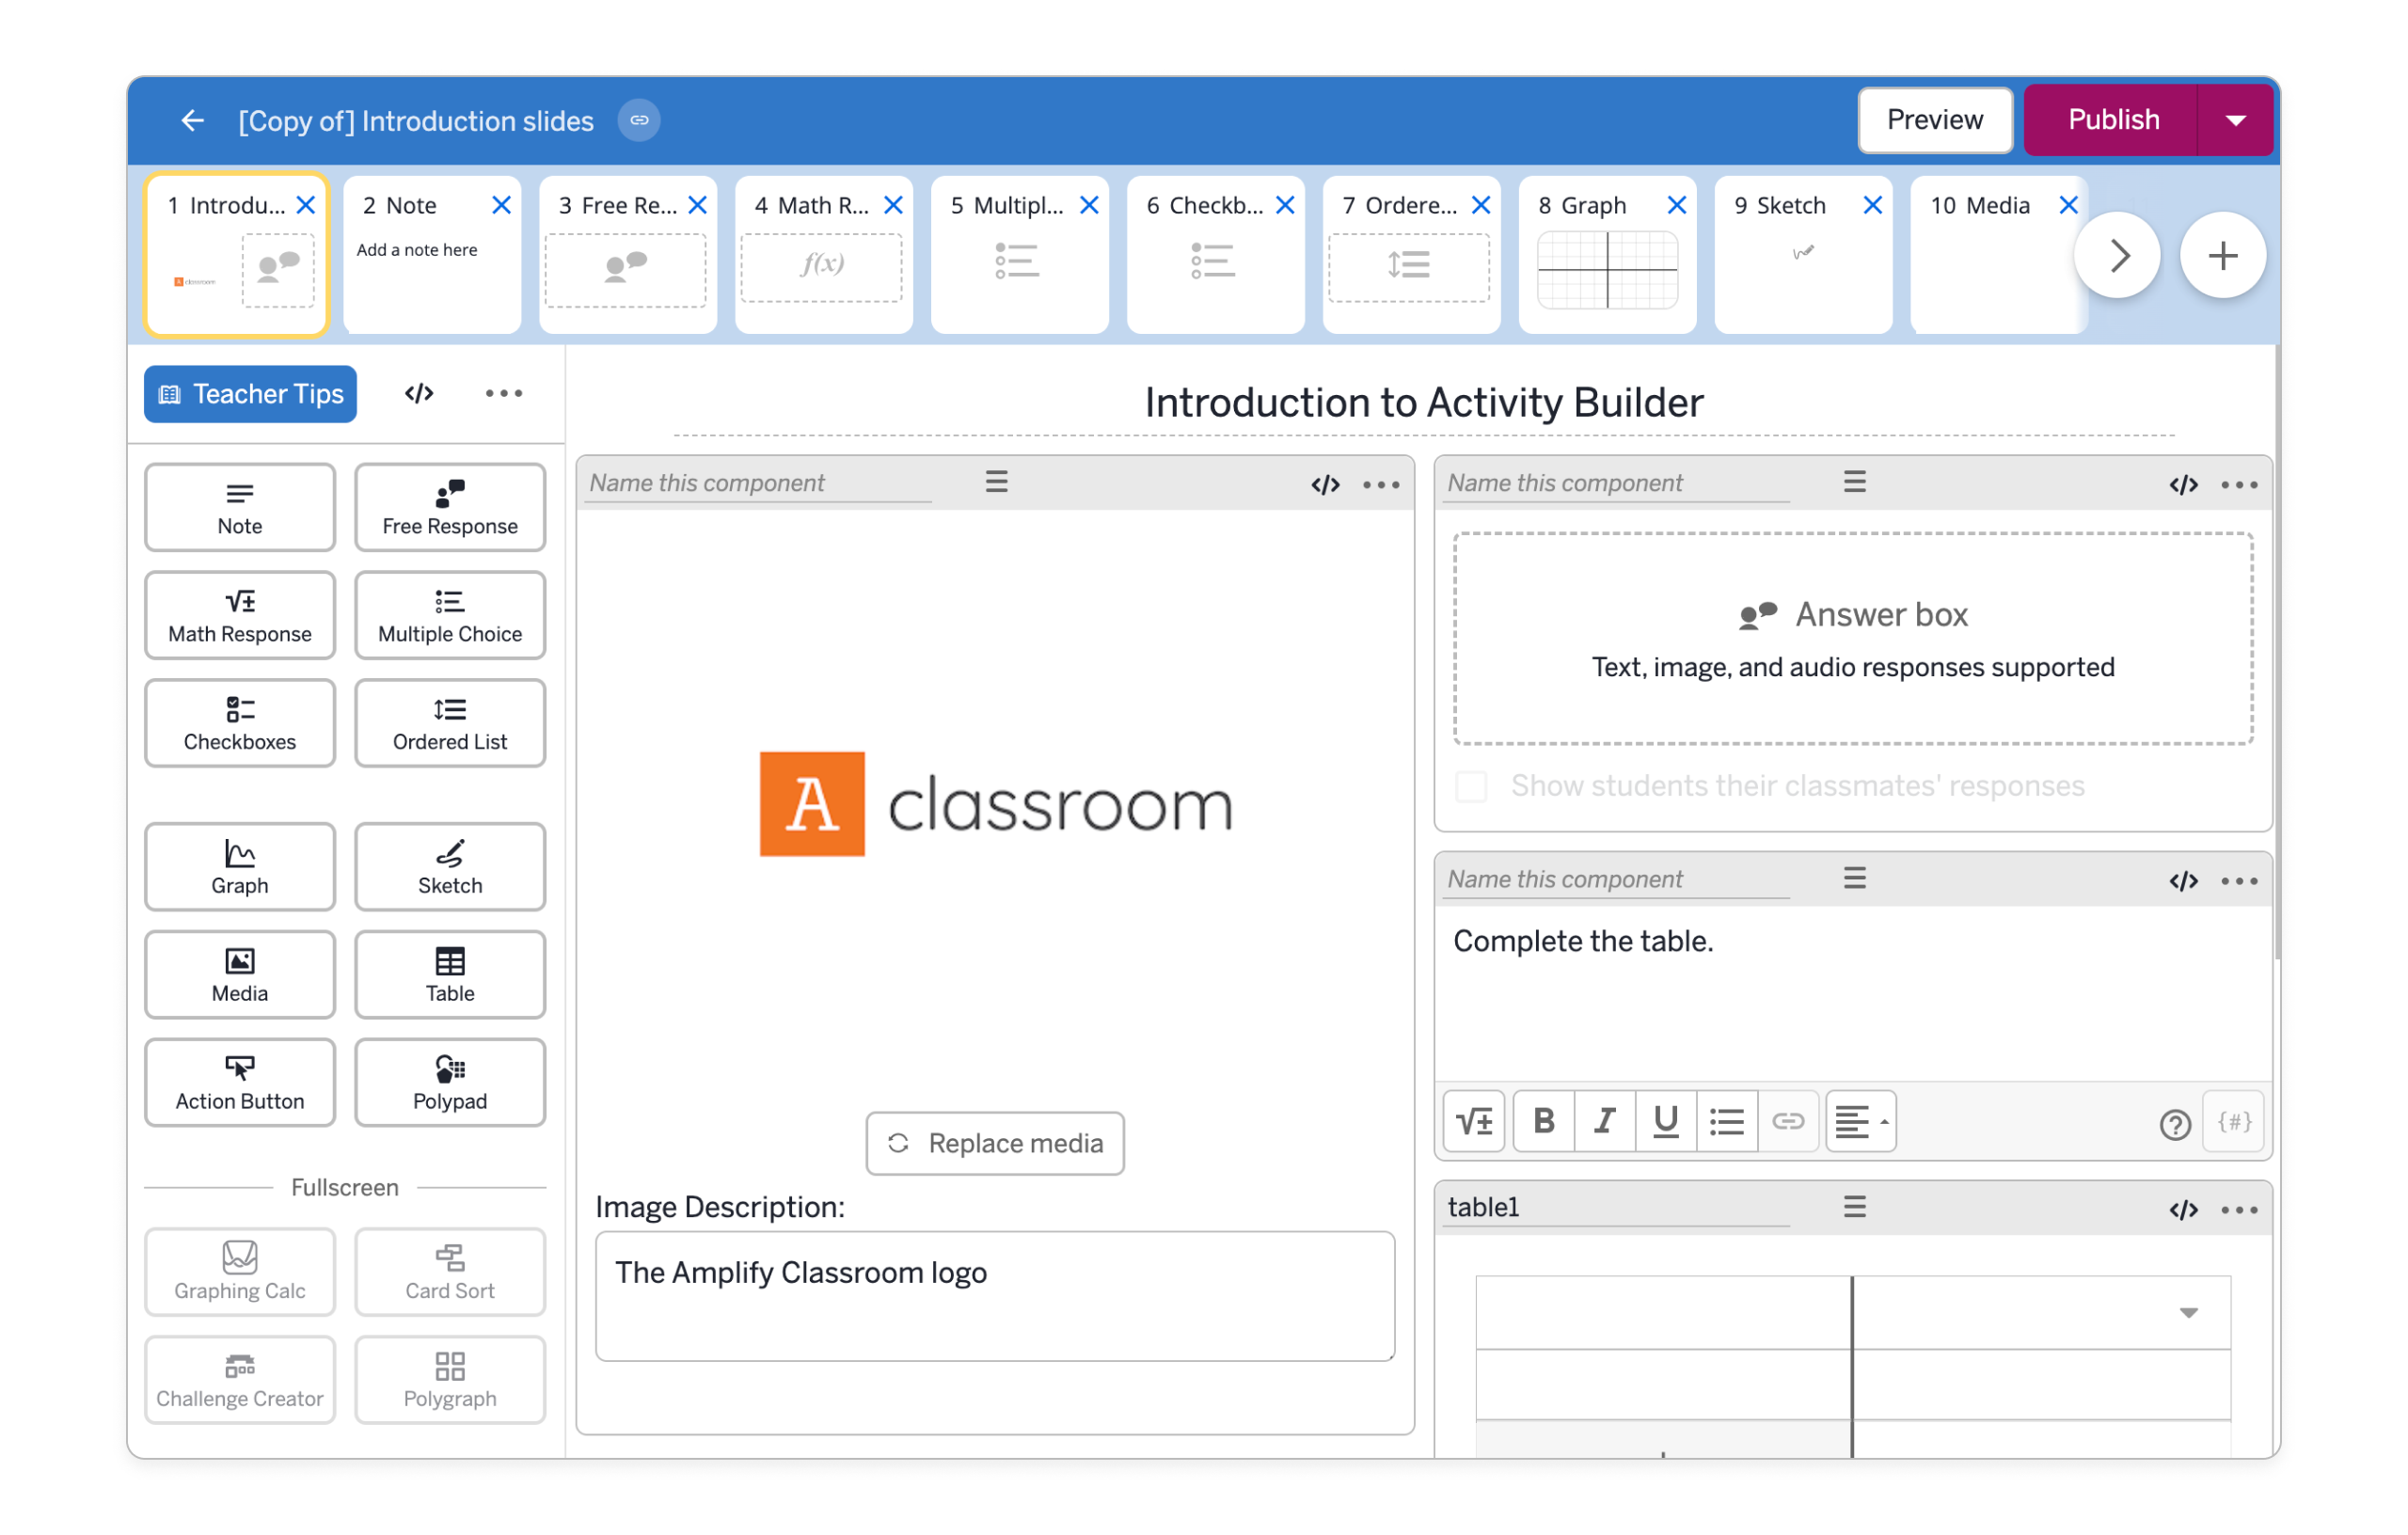Insert variable with the {#} button
The height and width of the screenshot is (1535, 2408).
coord(2235,1122)
